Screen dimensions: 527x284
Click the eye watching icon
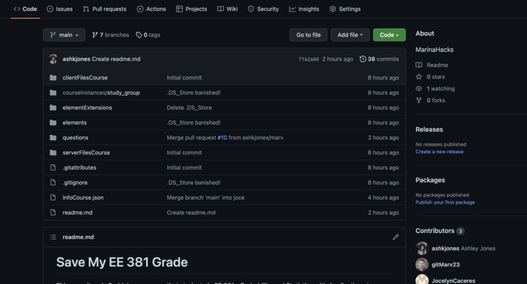[x=418, y=89]
